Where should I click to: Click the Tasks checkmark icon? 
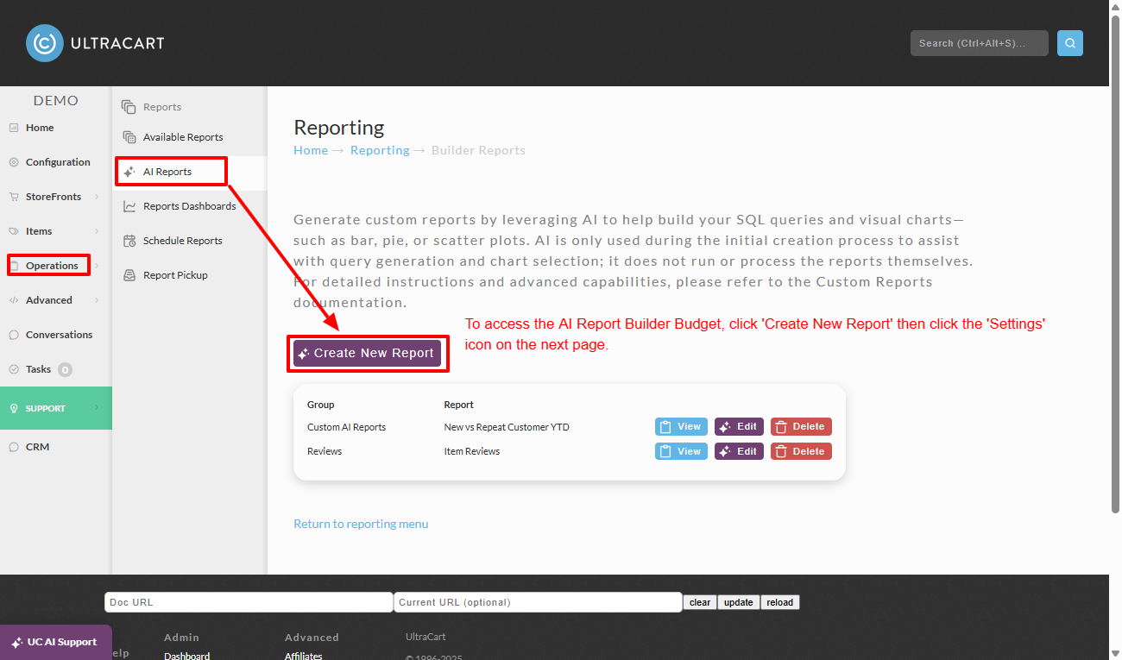14,369
